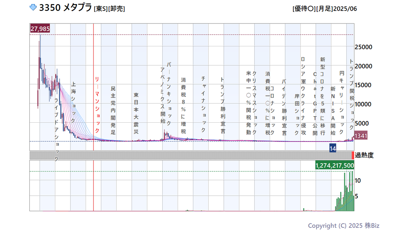This screenshot has width=409, height=230.
Task: Click the バーナンキショック event label
Action: click(x=169, y=94)
